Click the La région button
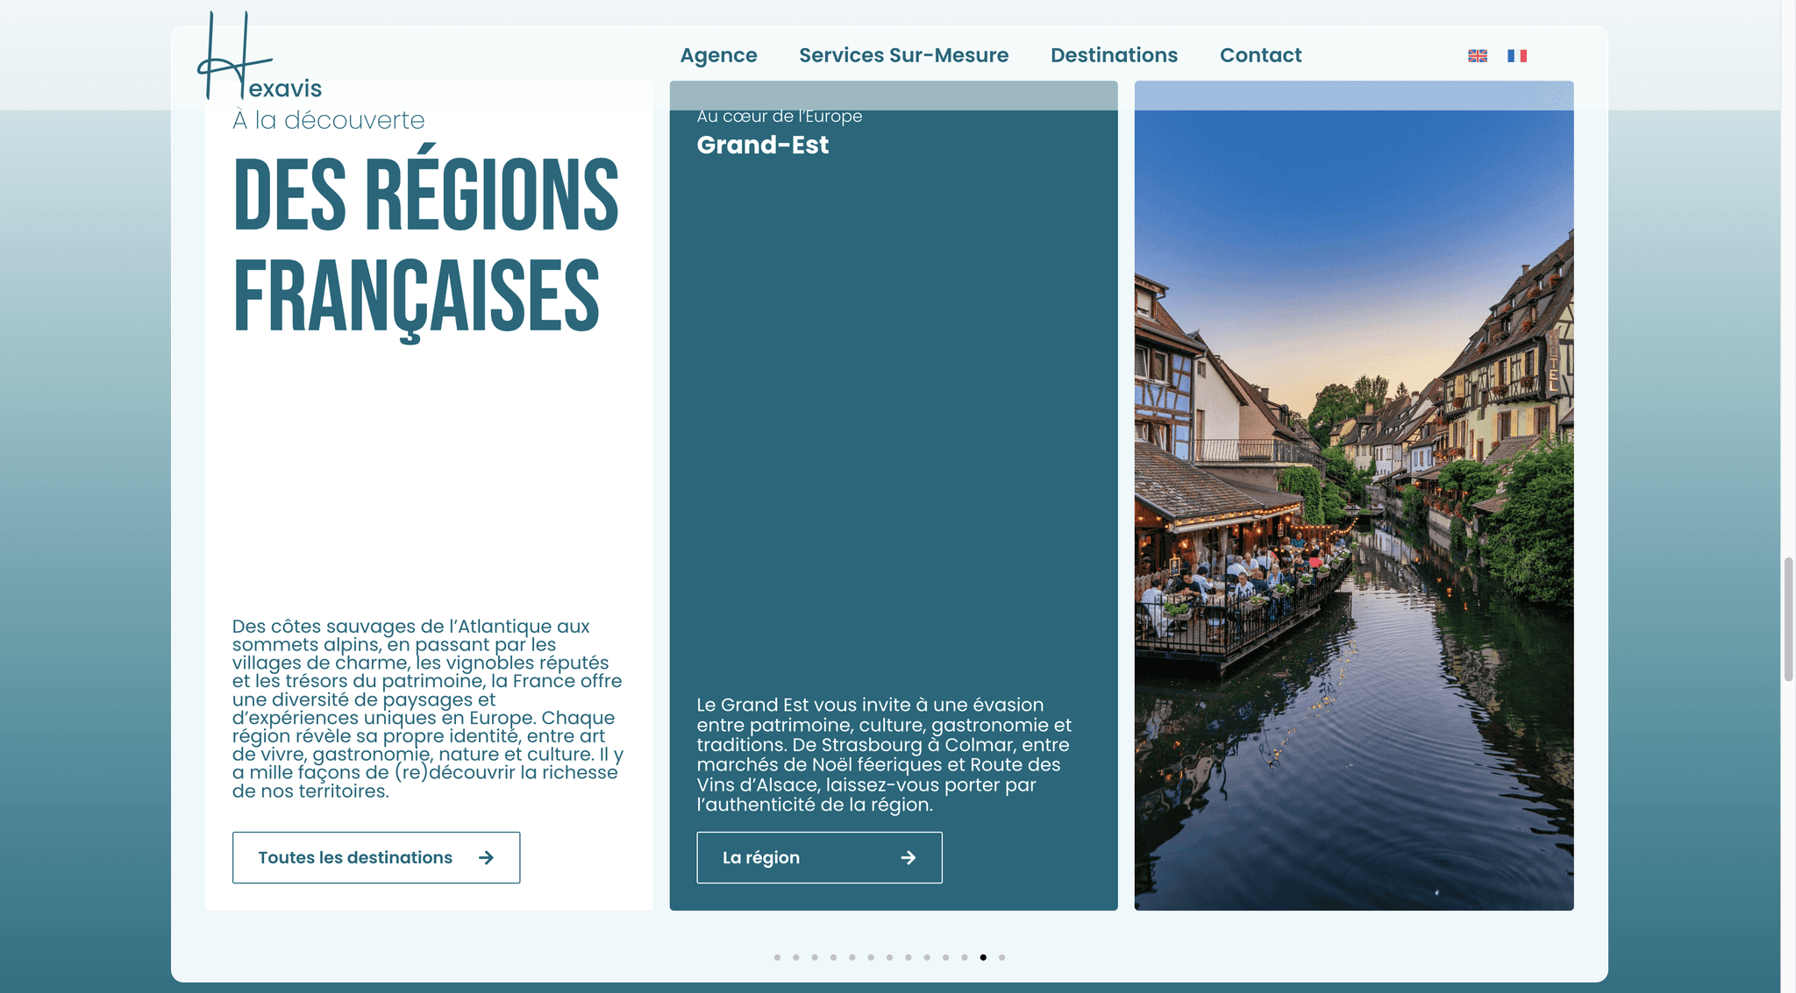1796x993 pixels. click(x=819, y=857)
